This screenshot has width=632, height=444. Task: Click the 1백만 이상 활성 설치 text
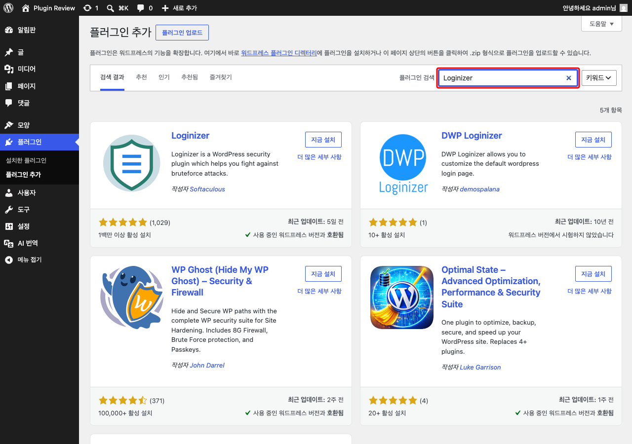[125, 235]
